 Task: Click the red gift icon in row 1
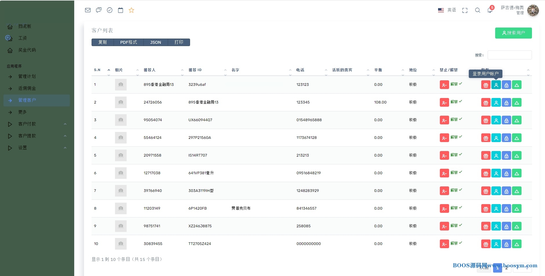486,85
